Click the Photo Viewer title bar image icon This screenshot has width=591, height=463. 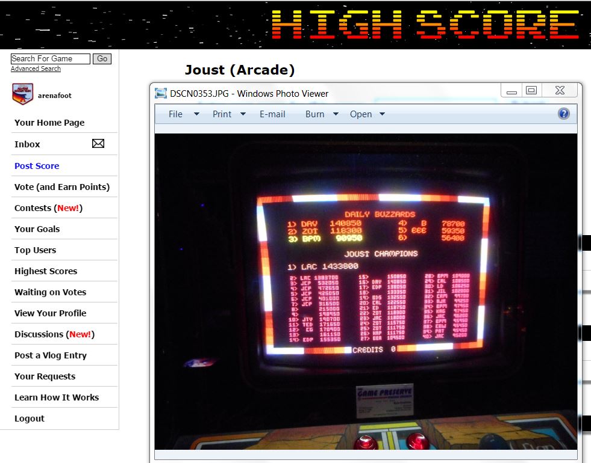point(161,93)
